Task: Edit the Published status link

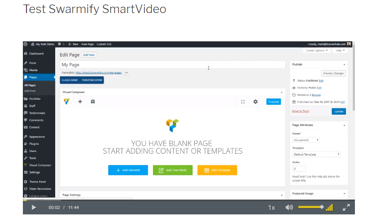Action: click(321, 81)
